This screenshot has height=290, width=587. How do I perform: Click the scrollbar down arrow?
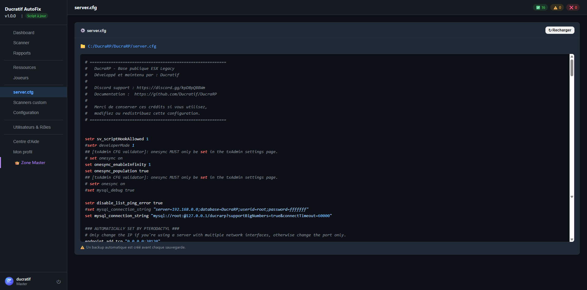571,240
